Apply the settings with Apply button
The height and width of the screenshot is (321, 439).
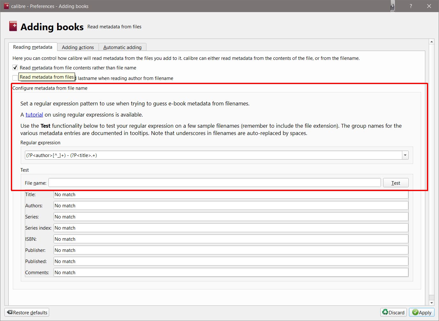point(422,312)
